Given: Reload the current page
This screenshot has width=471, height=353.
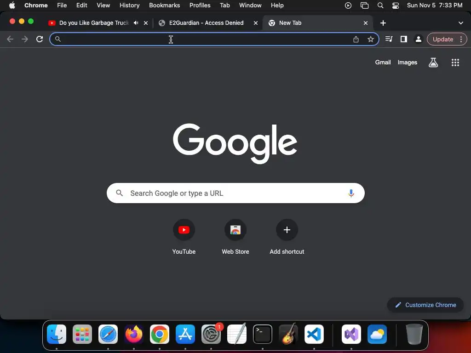Looking at the screenshot, I should [x=40, y=39].
